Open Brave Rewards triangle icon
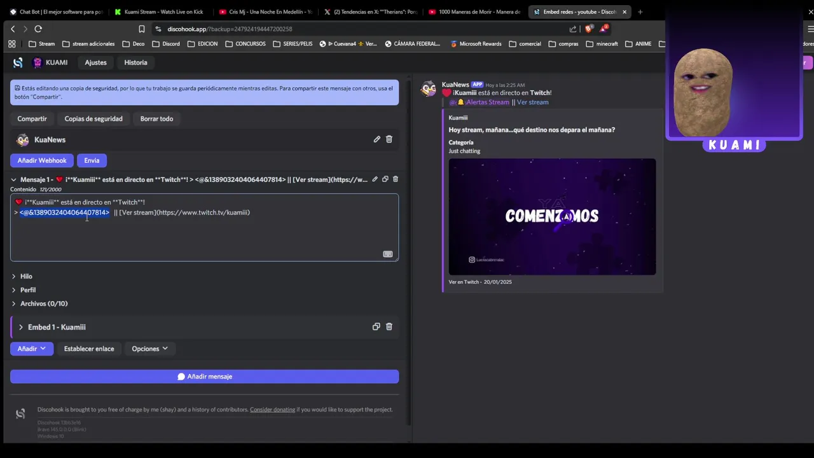Image resolution: width=814 pixels, height=458 pixels. 604,29
